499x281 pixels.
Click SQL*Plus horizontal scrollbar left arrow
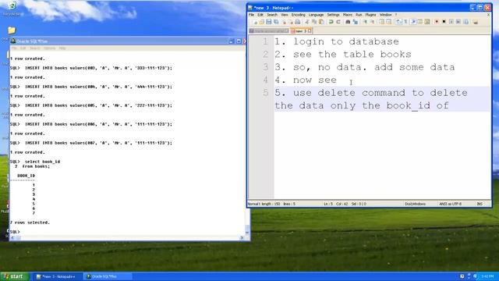(12, 237)
